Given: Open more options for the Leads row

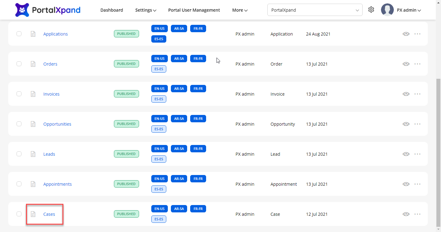Looking at the screenshot, I should 417,154.
